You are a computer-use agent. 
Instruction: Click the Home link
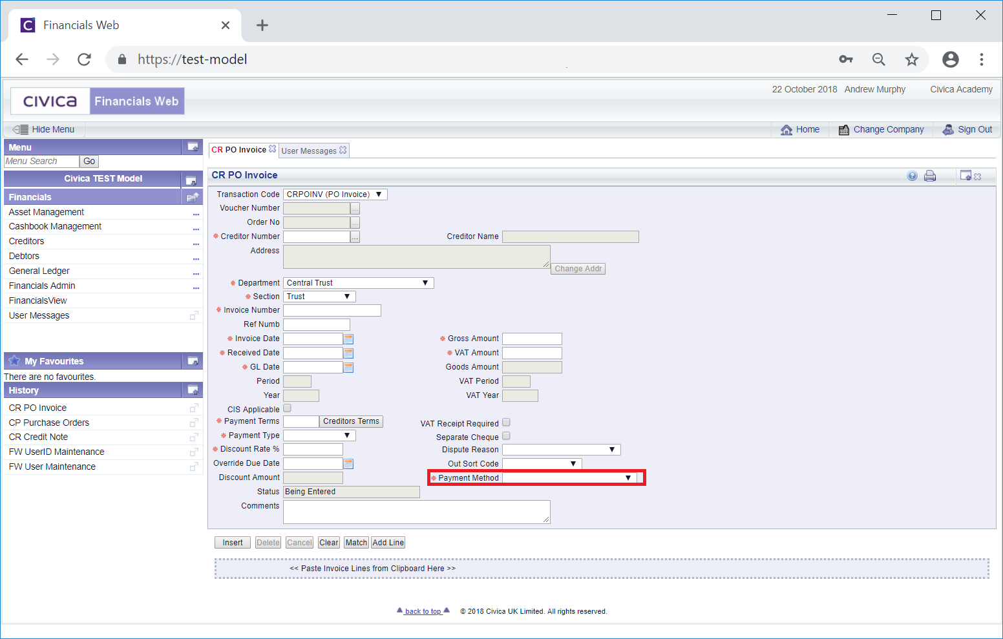[x=800, y=129]
